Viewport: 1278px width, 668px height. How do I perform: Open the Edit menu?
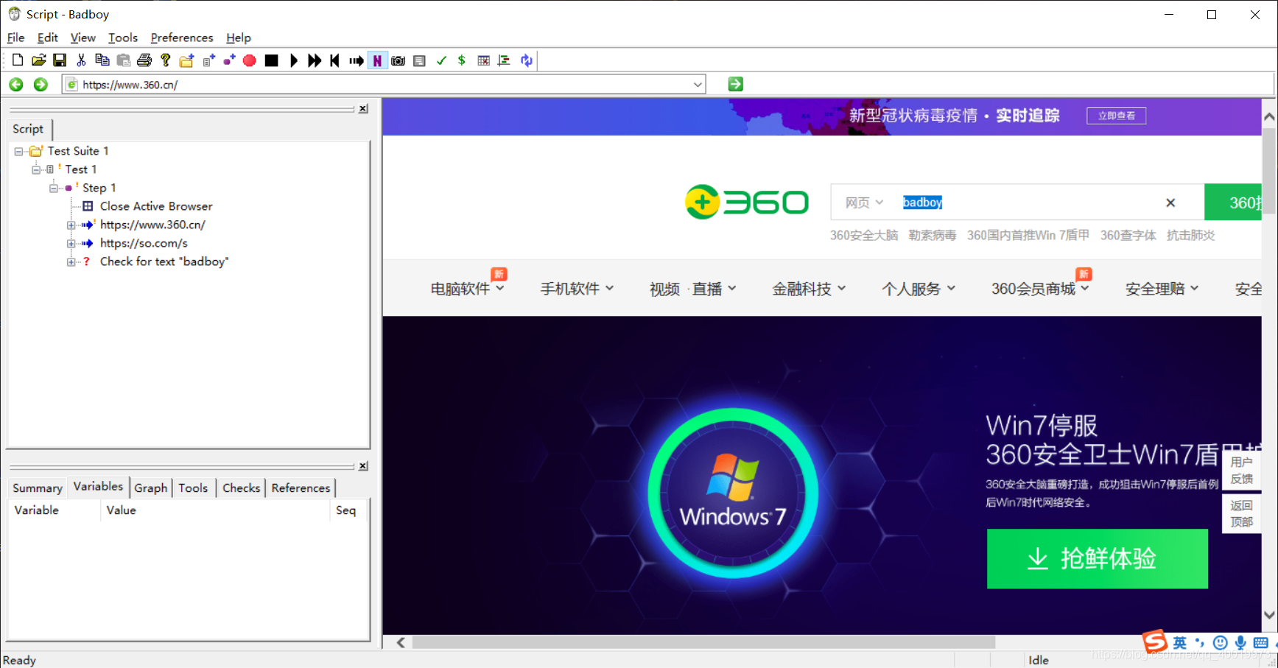[x=48, y=38]
